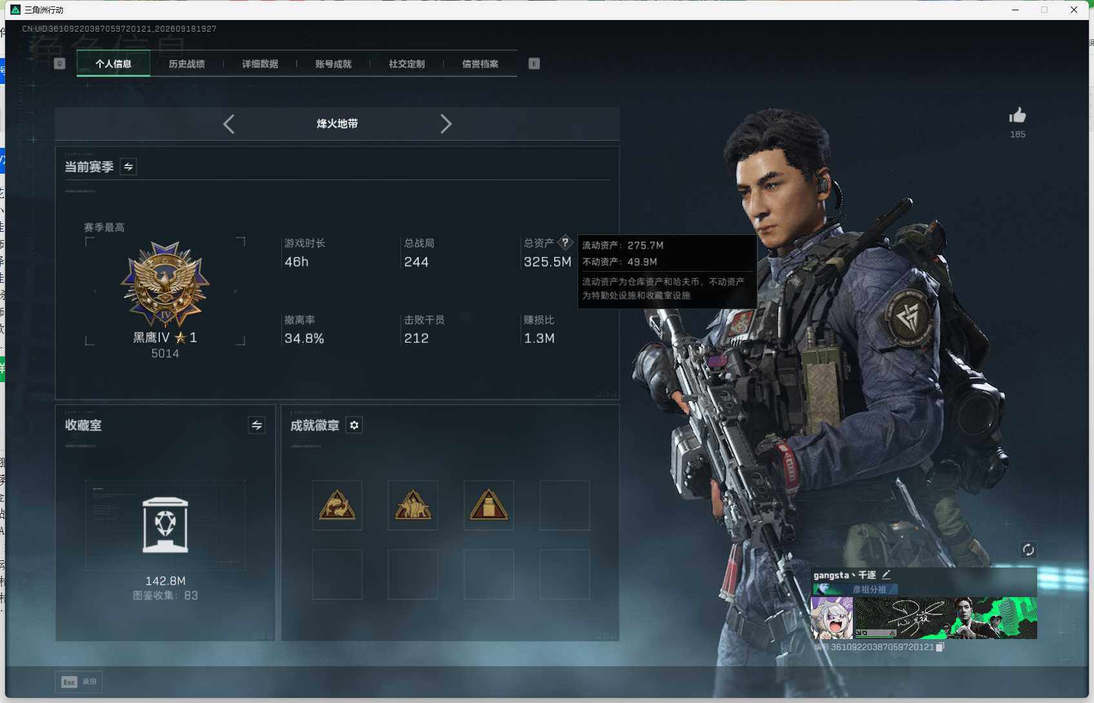The width and height of the screenshot is (1094, 703).
Task: Minimize the 三角洲行动 window
Action: 1015,10
